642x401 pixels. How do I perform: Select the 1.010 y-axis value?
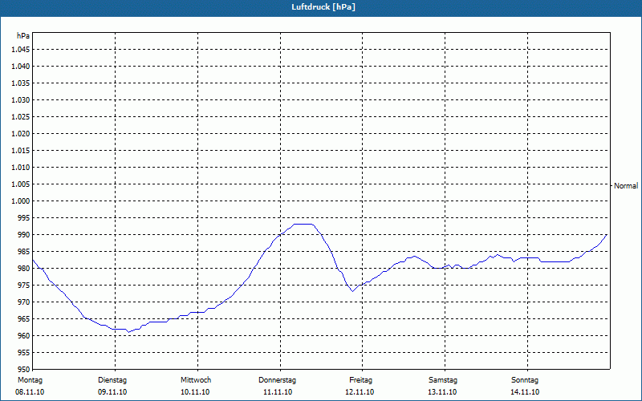tap(21, 168)
